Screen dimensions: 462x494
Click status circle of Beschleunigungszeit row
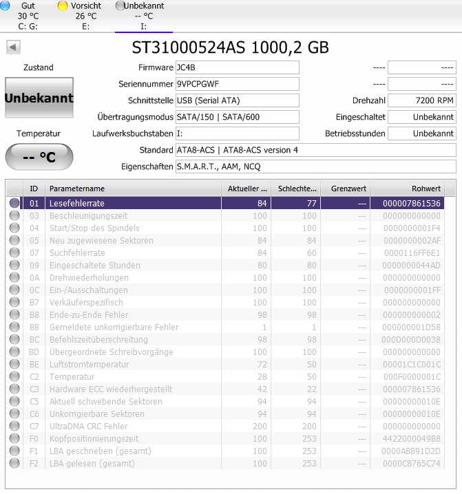click(x=14, y=215)
